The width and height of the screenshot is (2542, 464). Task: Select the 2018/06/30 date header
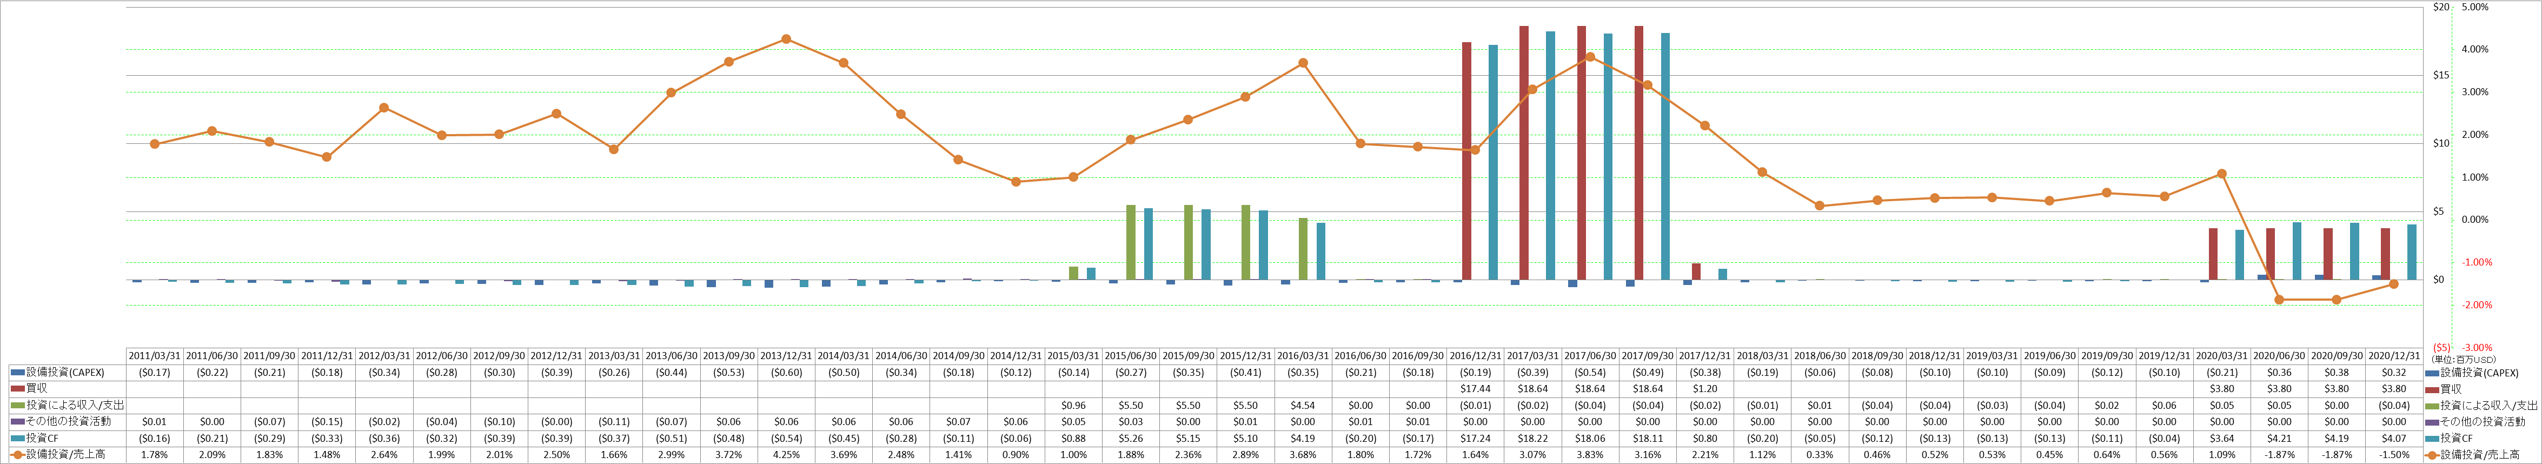point(1820,356)
